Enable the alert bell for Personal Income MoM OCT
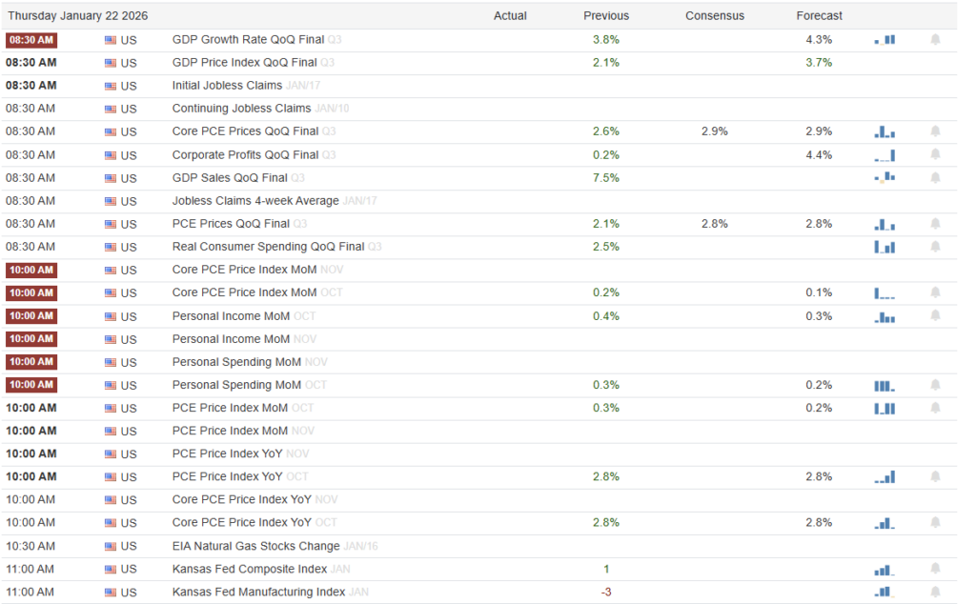 click(935, 315)
